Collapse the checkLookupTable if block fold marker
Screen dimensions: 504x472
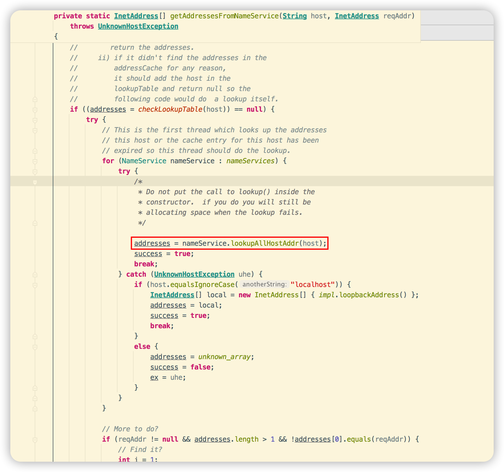pos(35,110)
